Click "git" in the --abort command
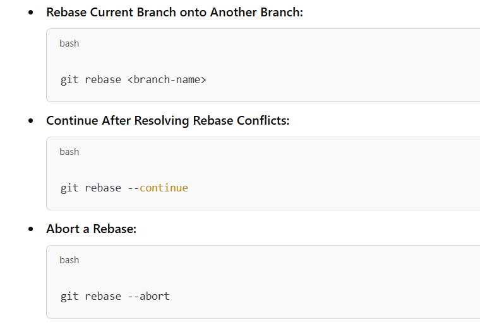The image size is (480, 330). pos(69,297)
